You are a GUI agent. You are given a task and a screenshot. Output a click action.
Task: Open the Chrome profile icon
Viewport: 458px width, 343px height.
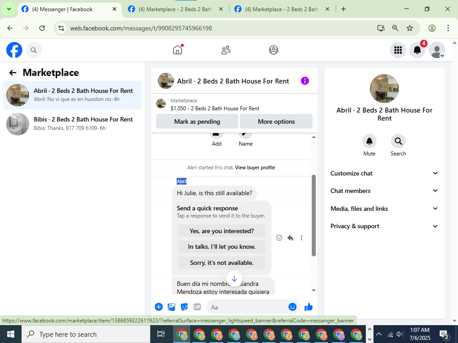point(432,28)
